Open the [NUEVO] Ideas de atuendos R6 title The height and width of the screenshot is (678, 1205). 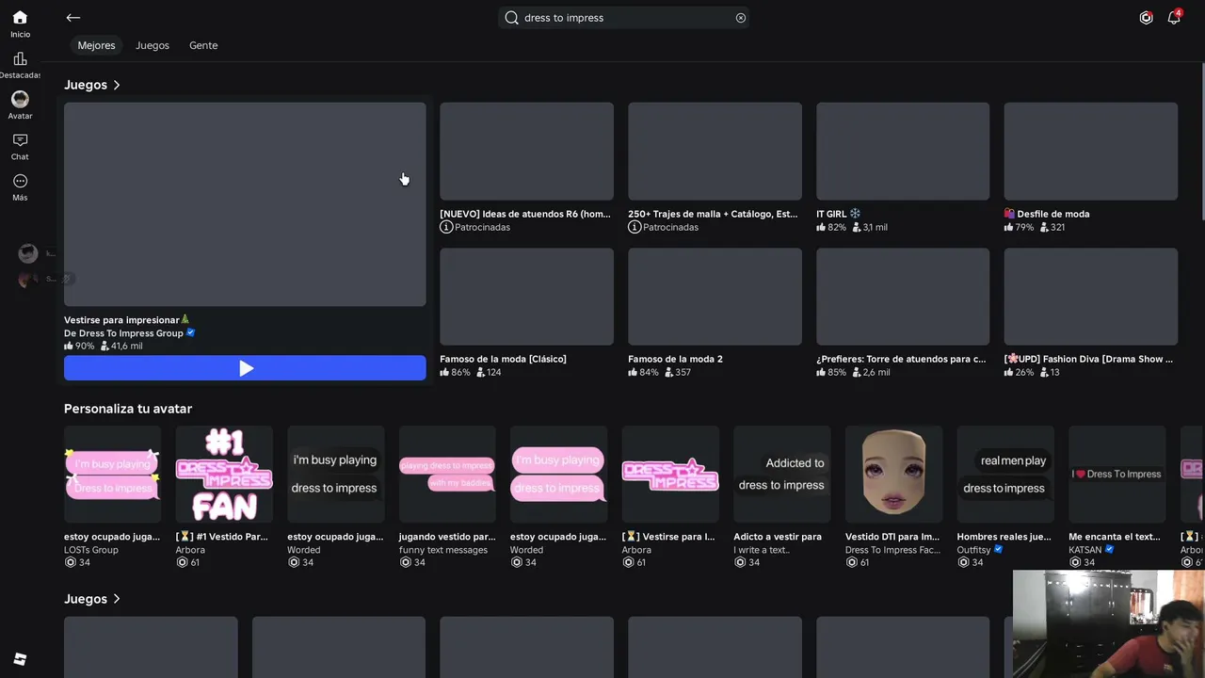pyautogui.click(x=525, y=214)
